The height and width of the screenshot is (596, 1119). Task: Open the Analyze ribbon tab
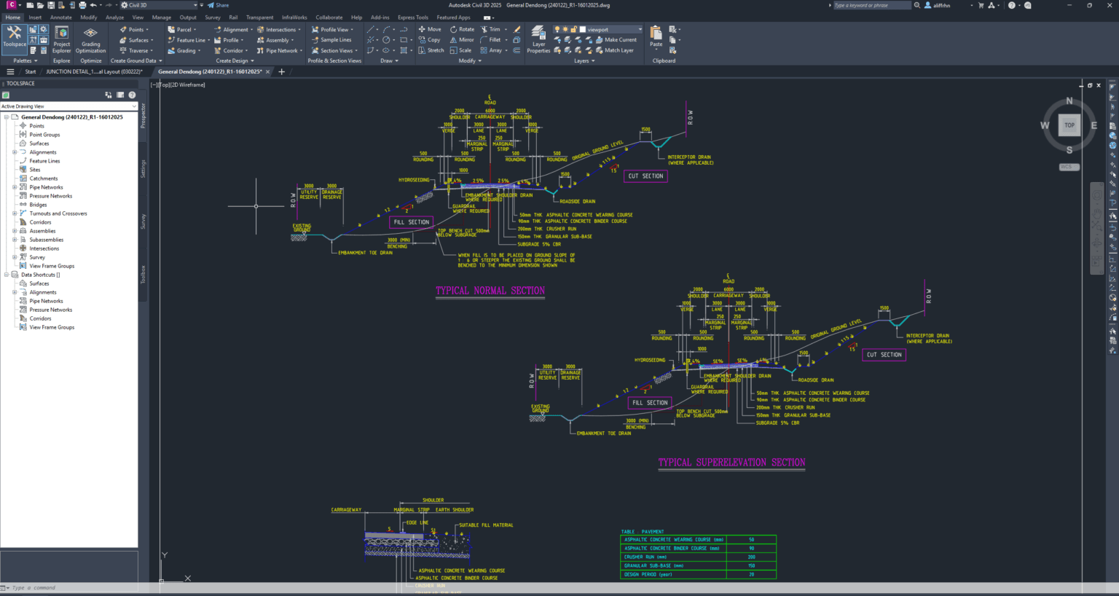click(x=114, y=17)
